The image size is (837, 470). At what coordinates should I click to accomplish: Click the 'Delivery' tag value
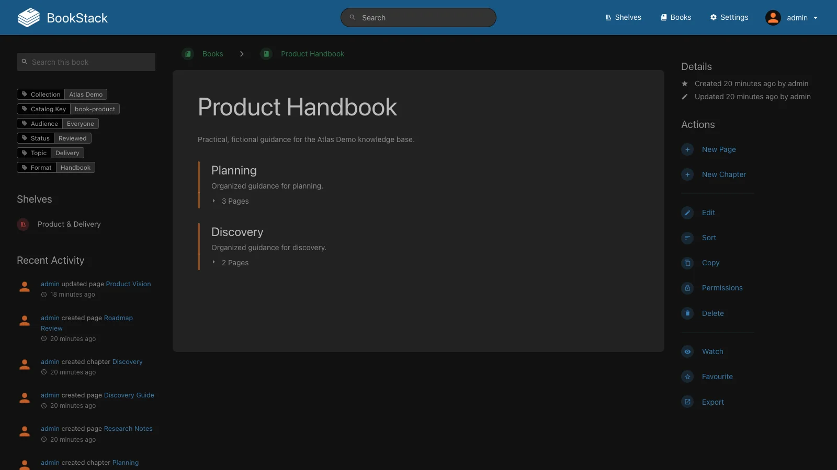67,153
